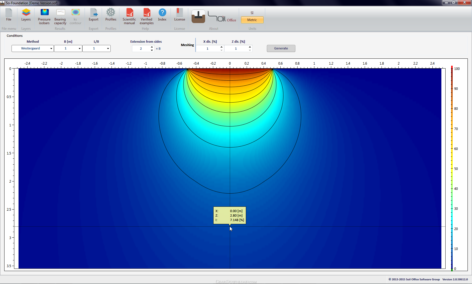Minimize the So-Foundation window
Screen dimensions: 472x284
(x=446, y=3)
